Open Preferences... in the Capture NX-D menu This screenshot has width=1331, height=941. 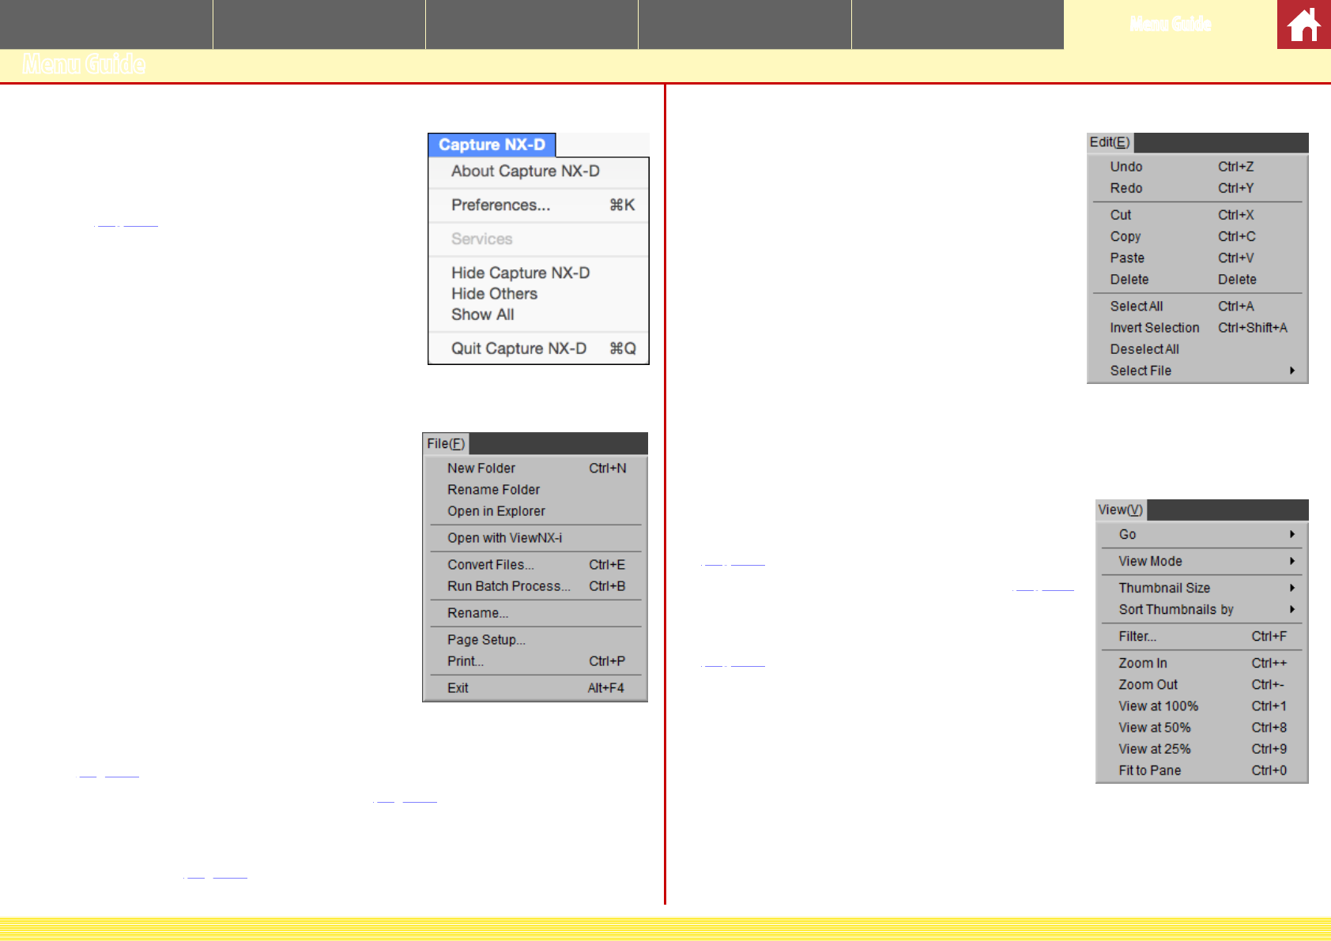(x=538, y=205)
